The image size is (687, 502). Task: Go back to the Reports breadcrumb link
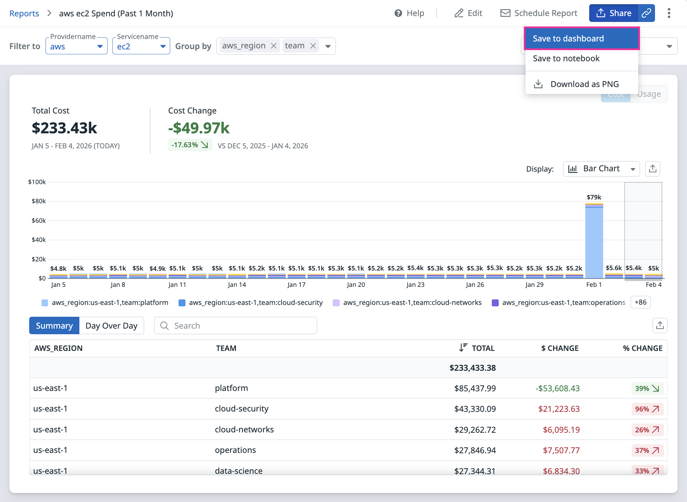click(x=24, y=13)
